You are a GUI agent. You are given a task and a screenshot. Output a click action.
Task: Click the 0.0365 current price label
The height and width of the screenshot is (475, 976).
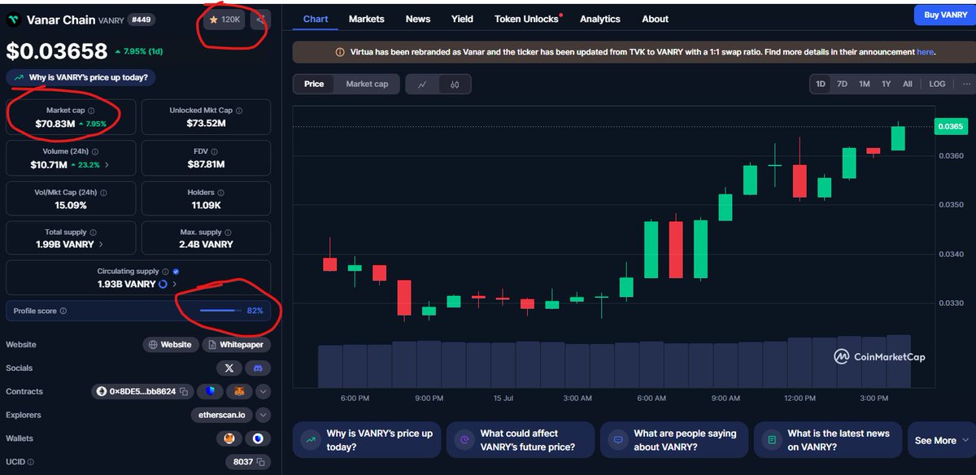click(x=950, y=126)
